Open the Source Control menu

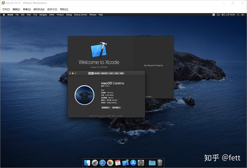click(81, 15)
